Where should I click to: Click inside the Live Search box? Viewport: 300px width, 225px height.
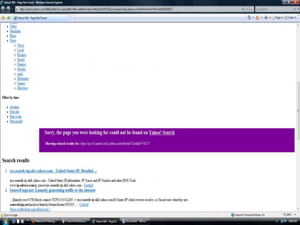(274, 9)
